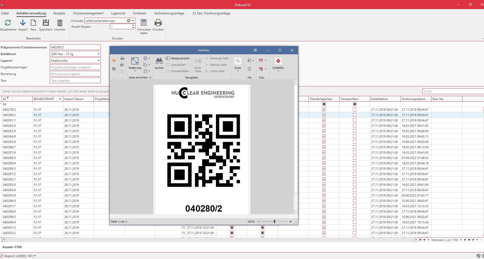Sort by Änderungsdatum column header
484x259 pixels.
pyautogui.click(x=415, y=99)
